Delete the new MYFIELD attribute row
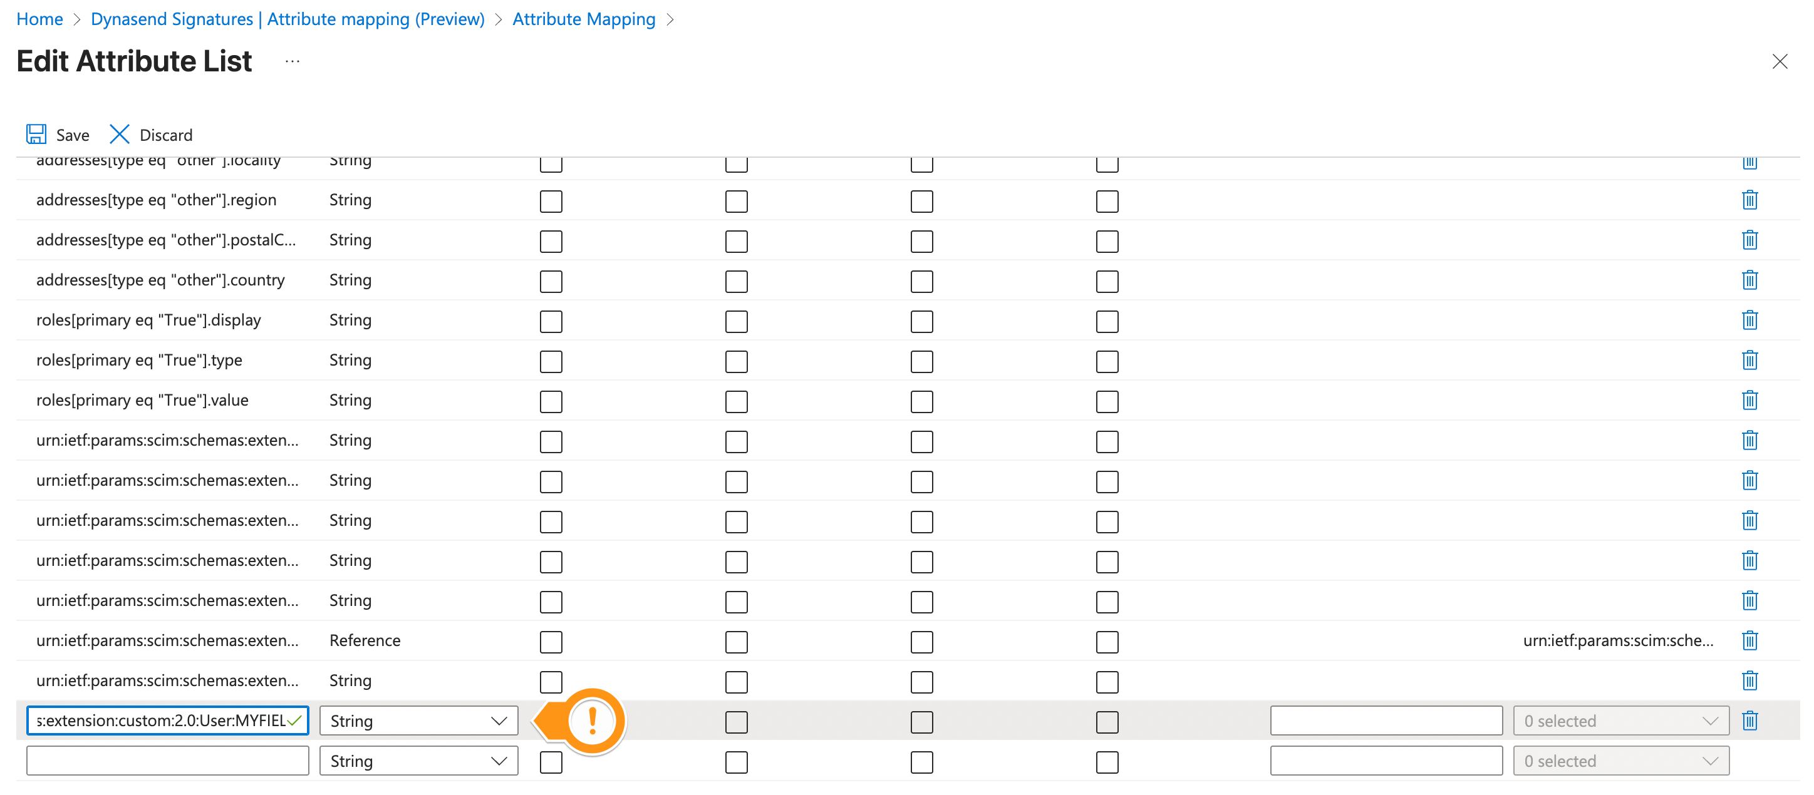This screenshot has width=1814, height=795. (1751, 721)
